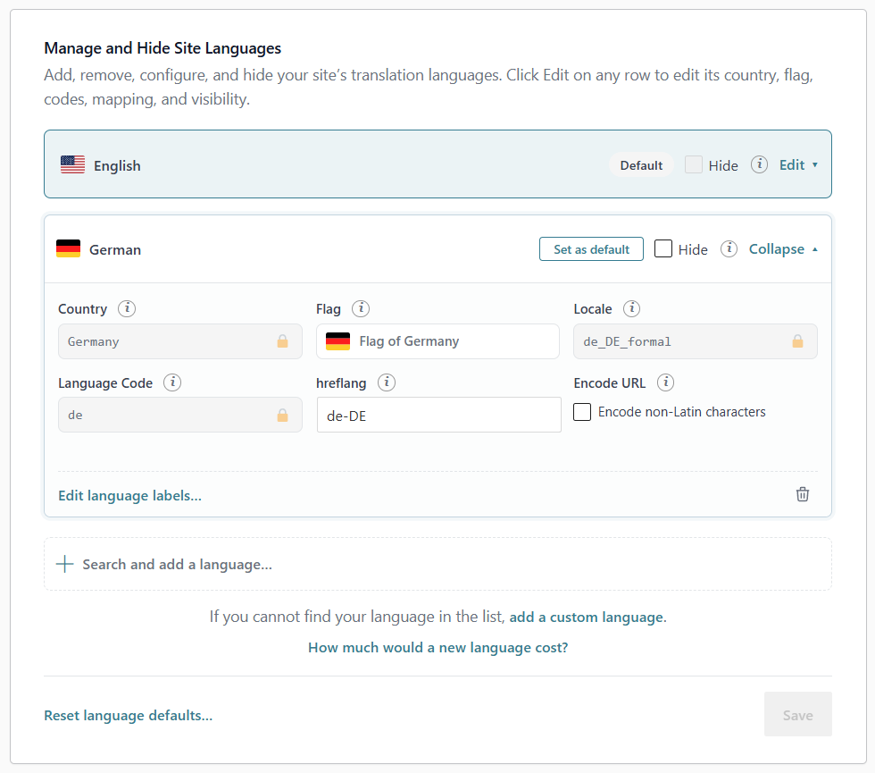Click the info icon next to Encode URL
Viewport: 875px width, 773px height.
tap(665, 382)
